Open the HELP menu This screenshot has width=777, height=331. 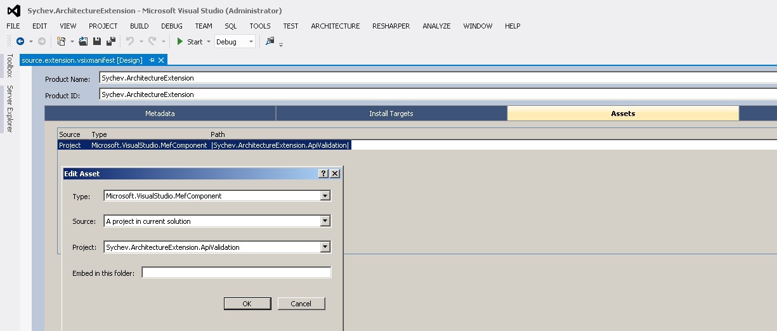pos(513,26)
